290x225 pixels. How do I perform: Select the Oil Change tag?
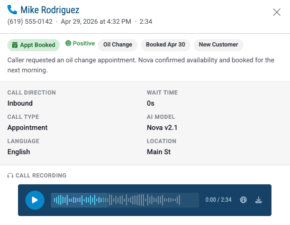click(x=117, y=45)
